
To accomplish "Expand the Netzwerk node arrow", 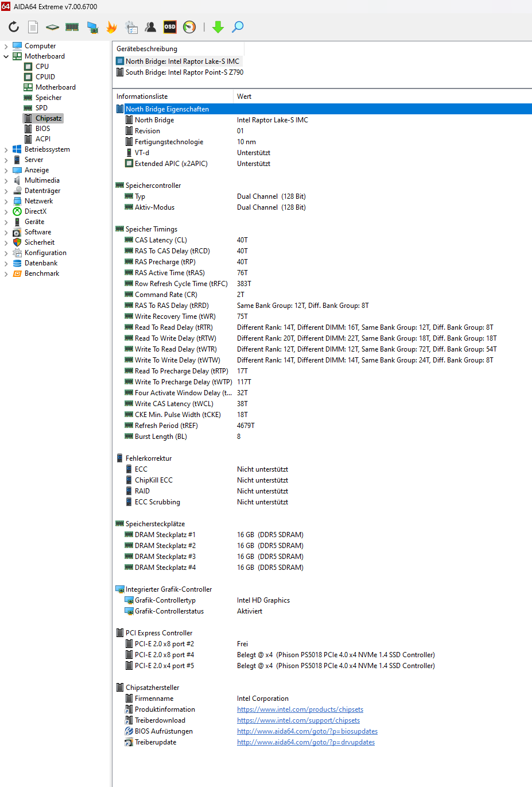I will click(6, 201).
